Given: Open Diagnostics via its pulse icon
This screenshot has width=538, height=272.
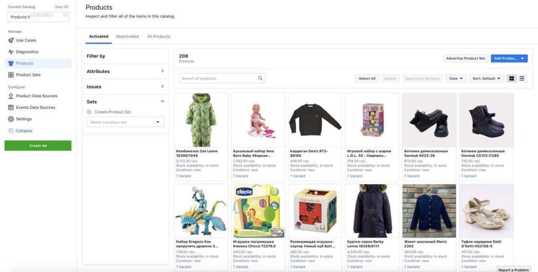Looking at the screenshot, I should click(11, 52).
